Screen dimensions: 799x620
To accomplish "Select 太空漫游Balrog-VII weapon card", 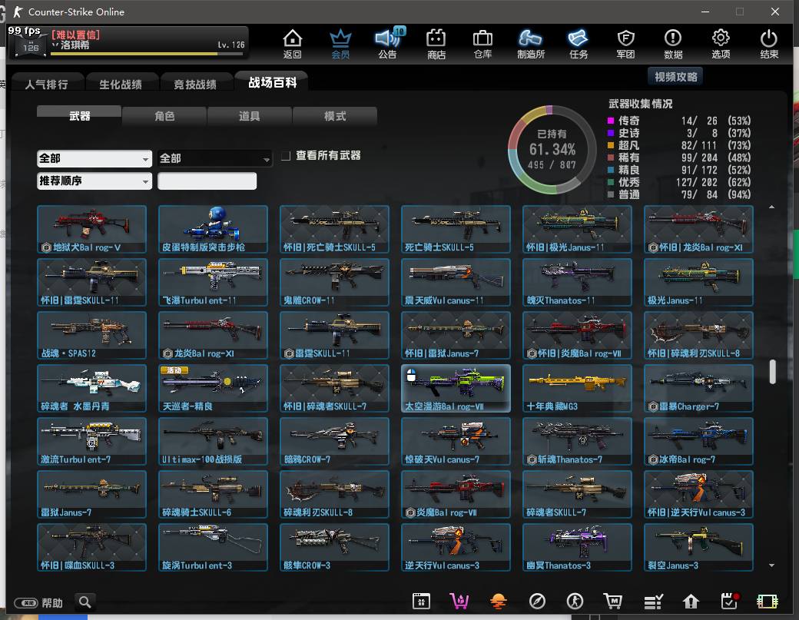I will pos(456,388).
